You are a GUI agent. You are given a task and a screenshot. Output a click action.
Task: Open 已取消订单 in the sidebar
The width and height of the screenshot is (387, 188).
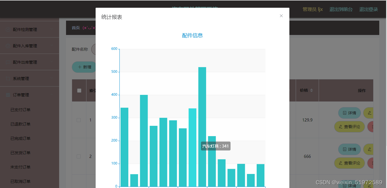20,181
